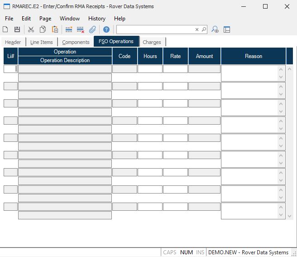The image size is (297, 257).
Task: Click the Cut scissors icon
Action: pos(31,29)
